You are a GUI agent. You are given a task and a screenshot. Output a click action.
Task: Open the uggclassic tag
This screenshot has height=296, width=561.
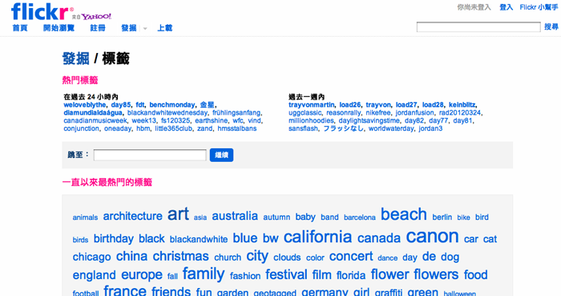coord(305,113)
